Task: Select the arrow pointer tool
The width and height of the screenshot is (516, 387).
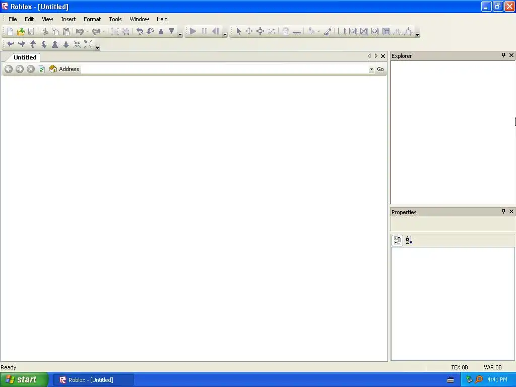Action: tap(238, 32)
